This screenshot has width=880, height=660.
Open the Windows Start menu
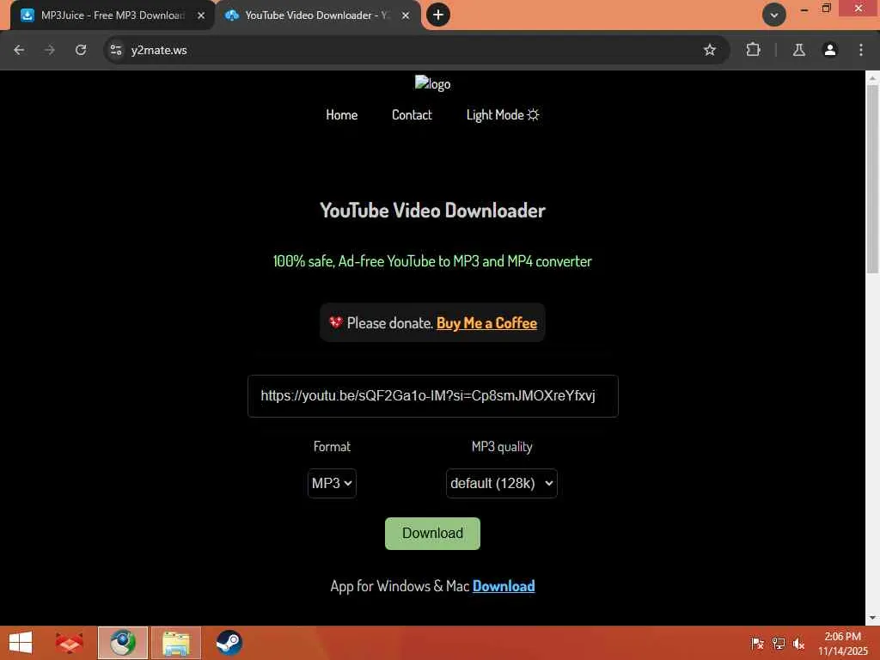tap(21, 643)
